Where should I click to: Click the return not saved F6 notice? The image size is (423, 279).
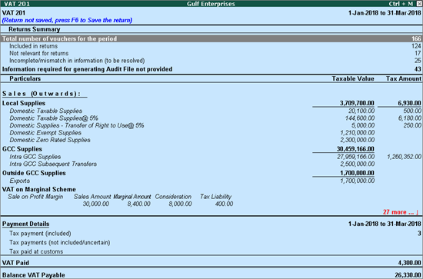67,20
